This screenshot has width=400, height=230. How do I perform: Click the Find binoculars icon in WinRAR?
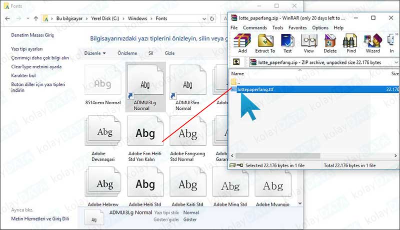(351, 43)
